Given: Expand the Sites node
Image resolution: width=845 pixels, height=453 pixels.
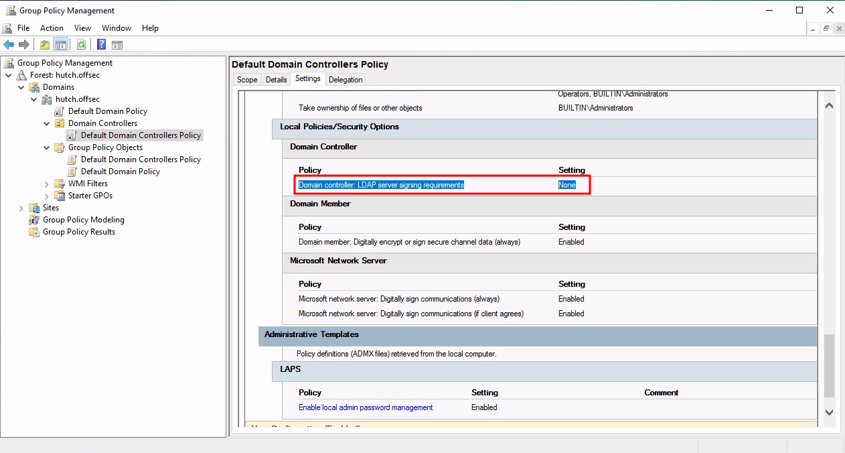Looking at the screenshot, I should click(21, 208).
